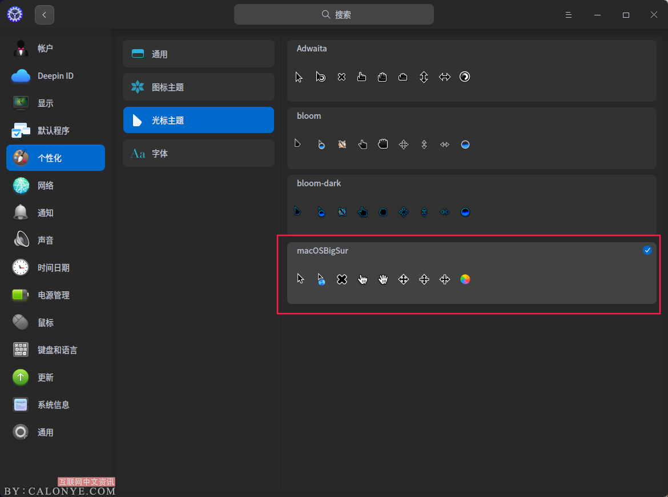Open the Deepin ID cloud settings

pos(55,76)
